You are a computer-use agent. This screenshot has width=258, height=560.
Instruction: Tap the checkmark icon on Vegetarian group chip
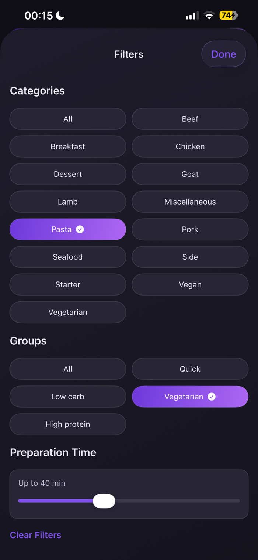tap(212, 397)
